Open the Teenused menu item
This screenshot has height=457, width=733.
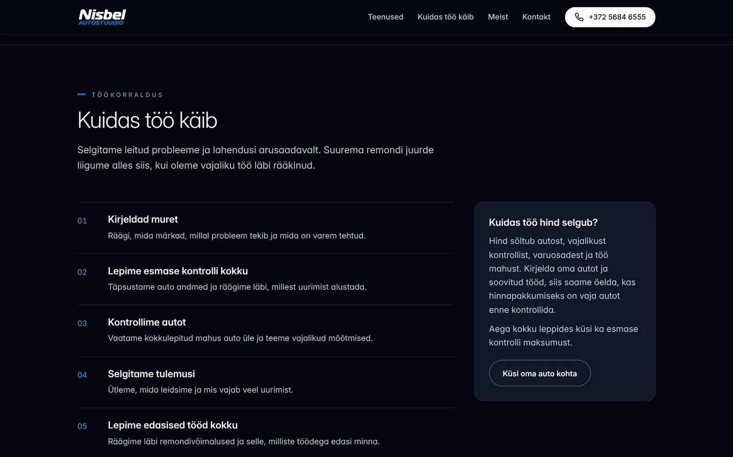pos(385,17)
